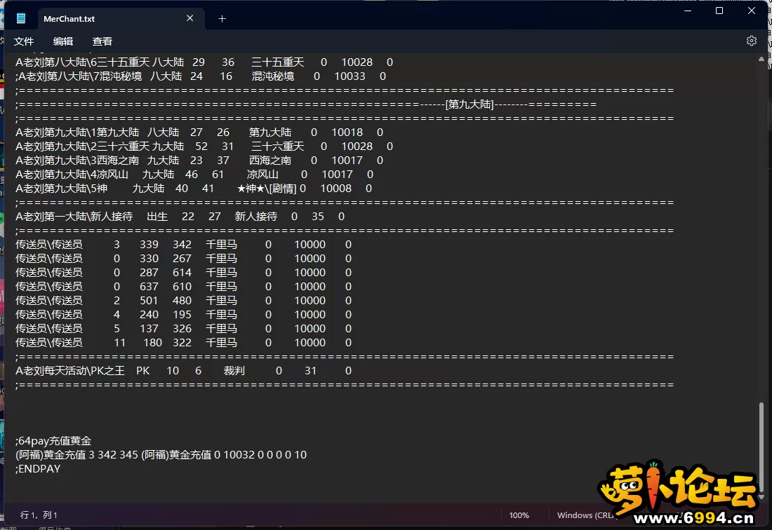Click the A老刘每天活动\PK之王 line

(183, 371)
